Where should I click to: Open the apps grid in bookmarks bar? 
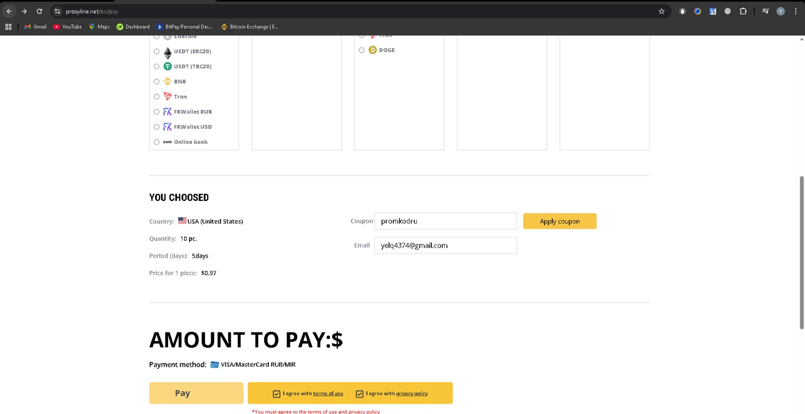[8, 27]
